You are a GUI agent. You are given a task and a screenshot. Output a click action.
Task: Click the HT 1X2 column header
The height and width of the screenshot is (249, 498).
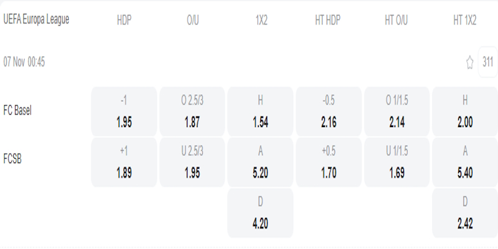(x=464, y=20)
